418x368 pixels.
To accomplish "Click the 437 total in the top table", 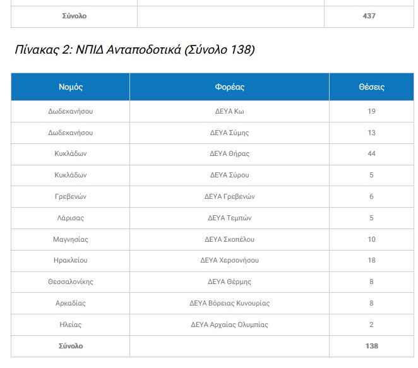I will coord(369,16).
